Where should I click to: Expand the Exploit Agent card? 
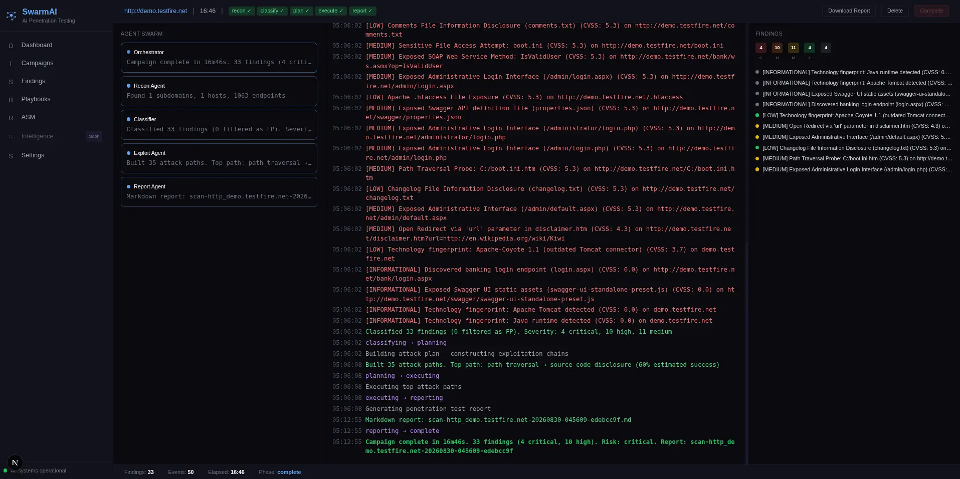[x=219, y=158]
